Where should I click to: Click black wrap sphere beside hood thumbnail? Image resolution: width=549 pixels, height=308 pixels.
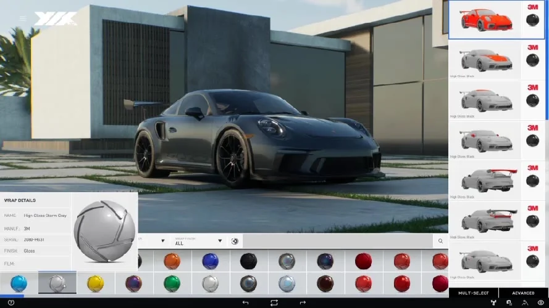pos(532,60)
